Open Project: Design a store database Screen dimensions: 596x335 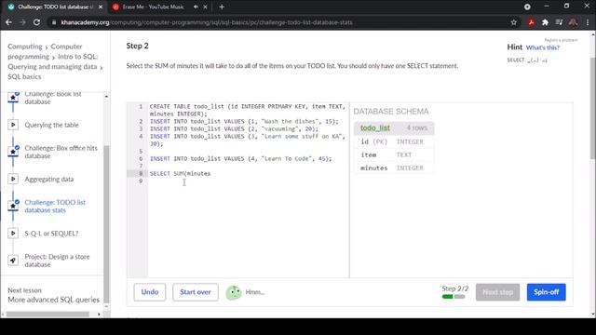[x=57, y=261]
